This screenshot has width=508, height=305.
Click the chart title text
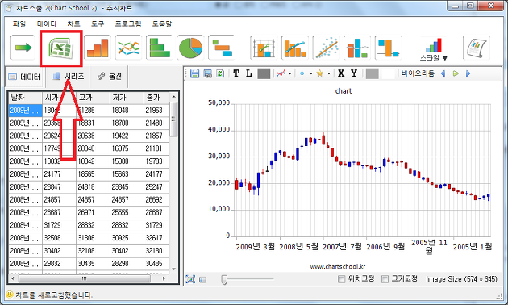(343, 91)
